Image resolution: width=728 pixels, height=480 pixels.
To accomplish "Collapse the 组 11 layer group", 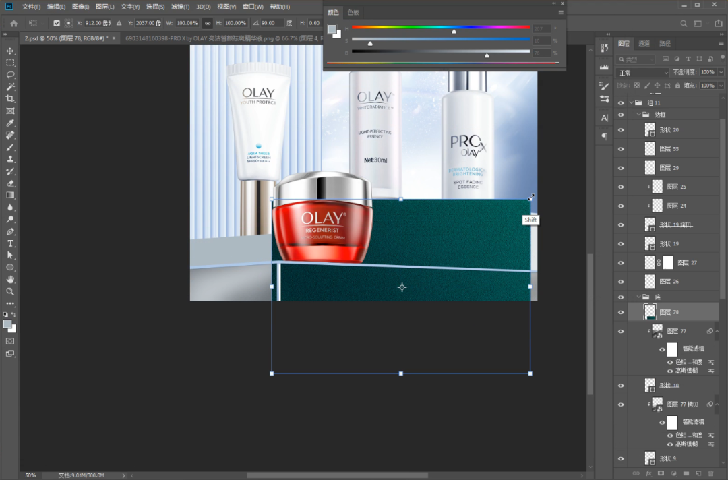I will click(632, 103).
